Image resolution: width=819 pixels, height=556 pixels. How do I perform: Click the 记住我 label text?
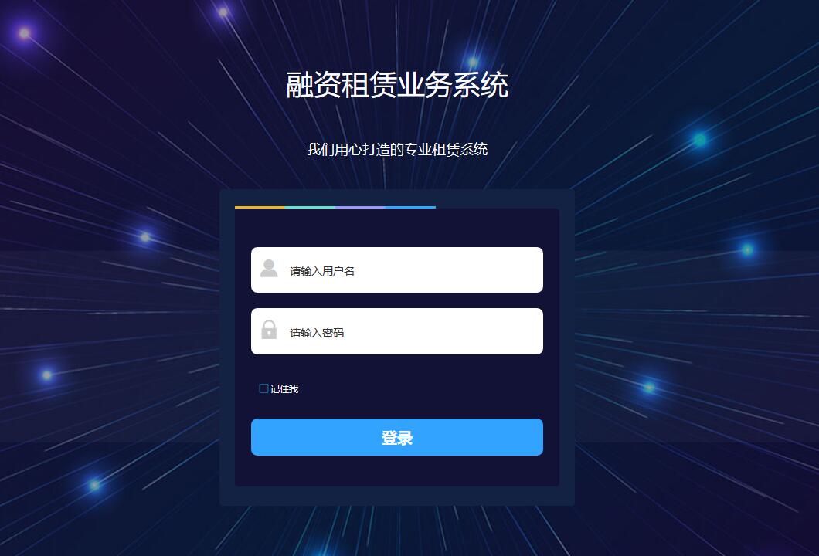284,389
